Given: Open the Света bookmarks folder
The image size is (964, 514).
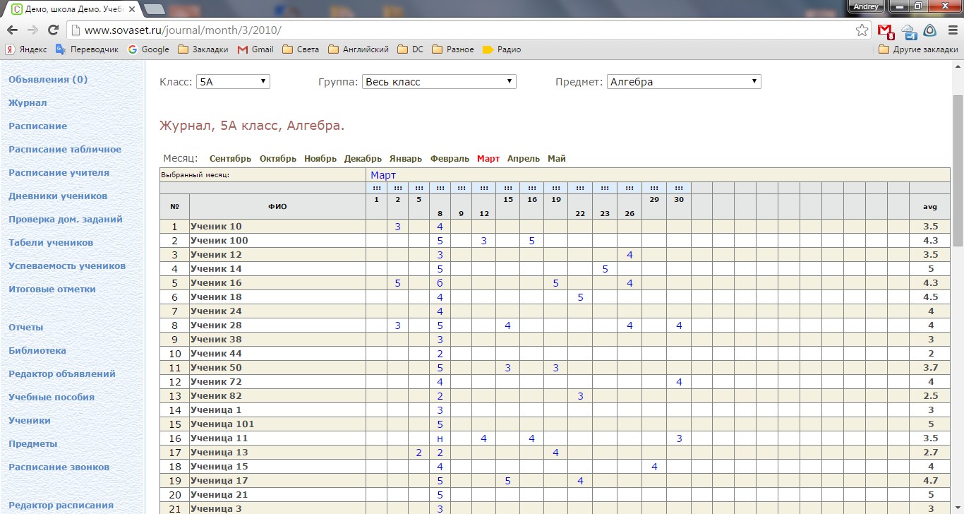Looking at the screenshot, I should 301,49.
